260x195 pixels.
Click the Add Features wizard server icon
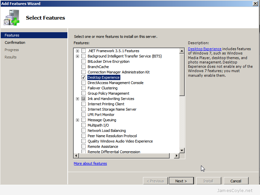(x=11, y=18)
